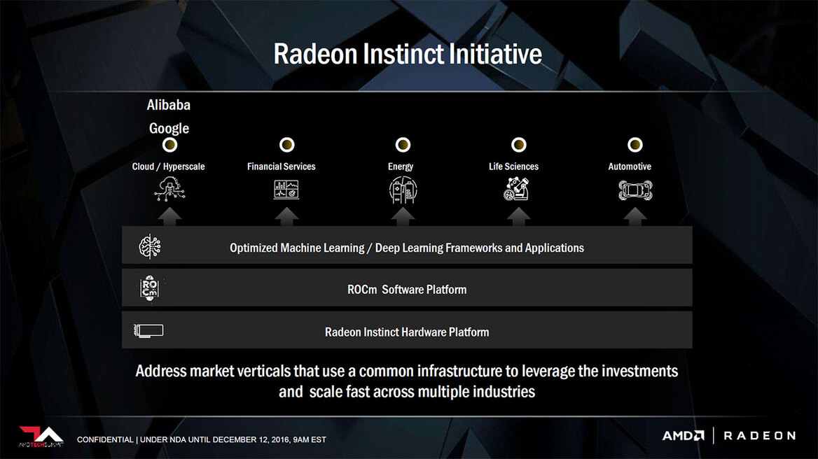Click the circle marker above Energy

403,145
